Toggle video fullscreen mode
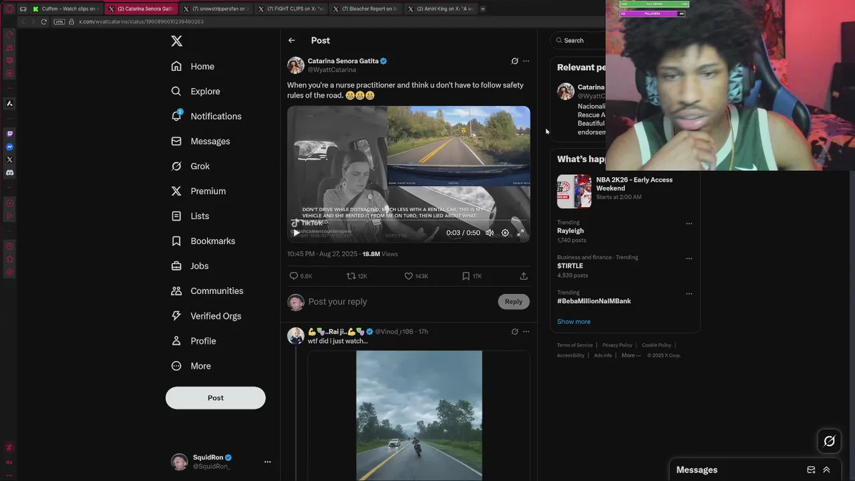Screen dimensions: 855x481 pos(520,232)
